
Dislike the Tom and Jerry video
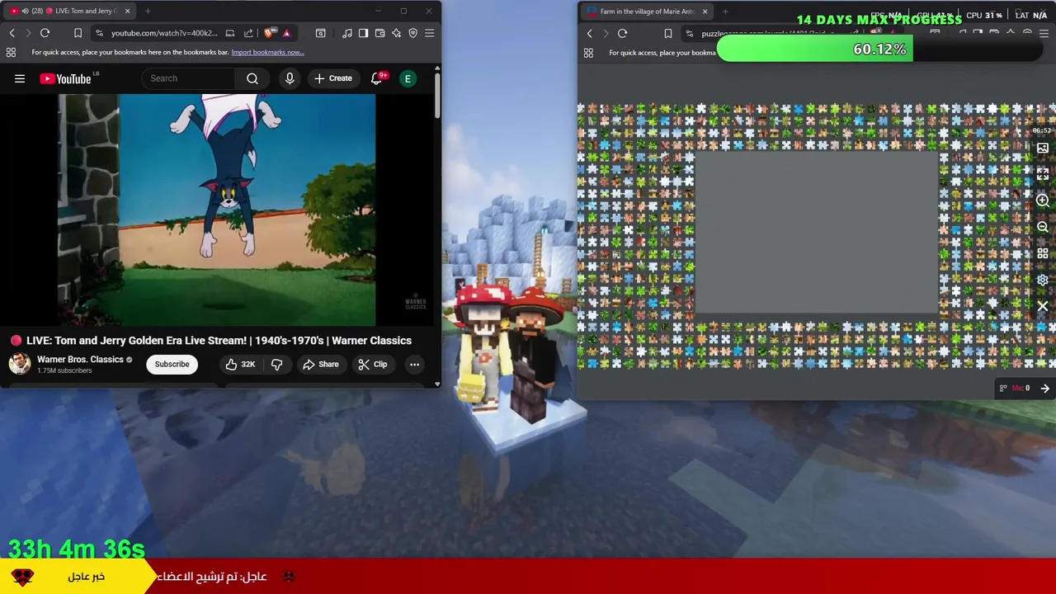click(x=277, y=364)
